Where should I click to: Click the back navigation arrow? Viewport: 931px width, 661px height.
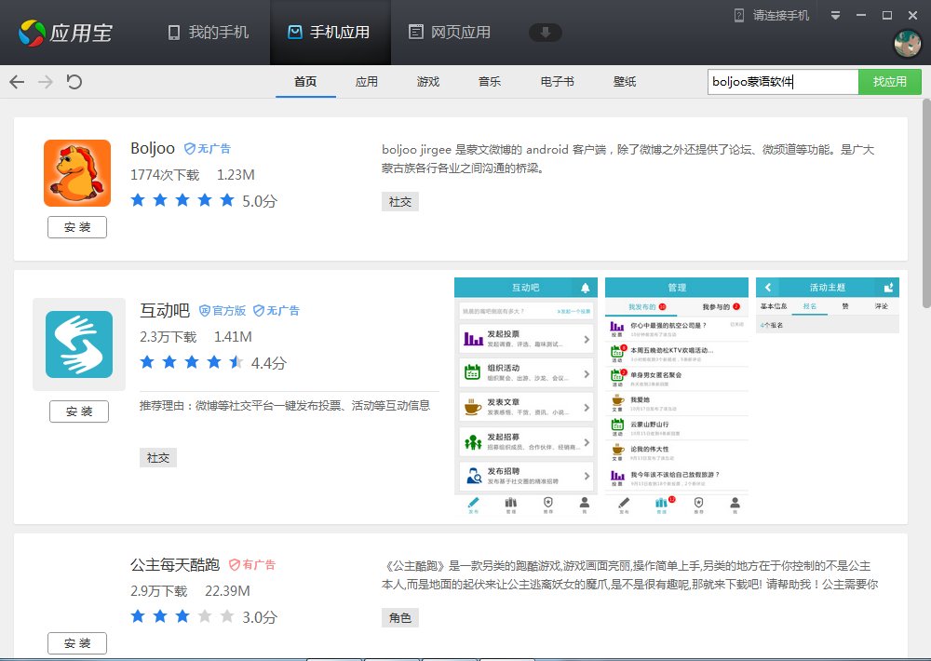[16, 82]
